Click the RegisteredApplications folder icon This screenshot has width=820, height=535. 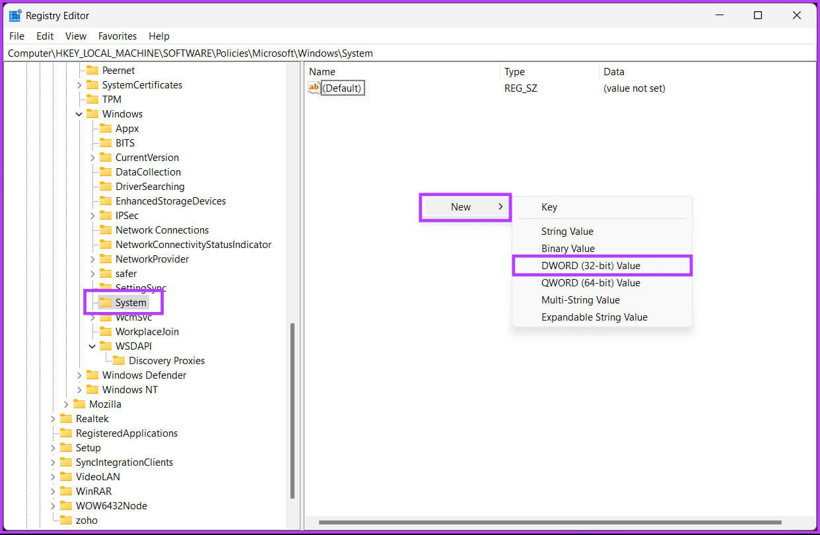(x=66, y=433)
